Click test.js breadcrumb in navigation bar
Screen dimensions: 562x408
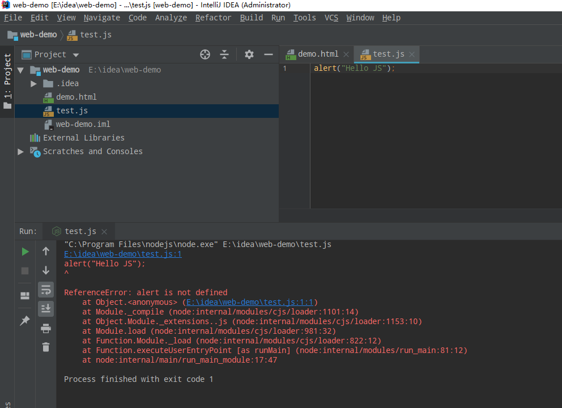[90, 35]
